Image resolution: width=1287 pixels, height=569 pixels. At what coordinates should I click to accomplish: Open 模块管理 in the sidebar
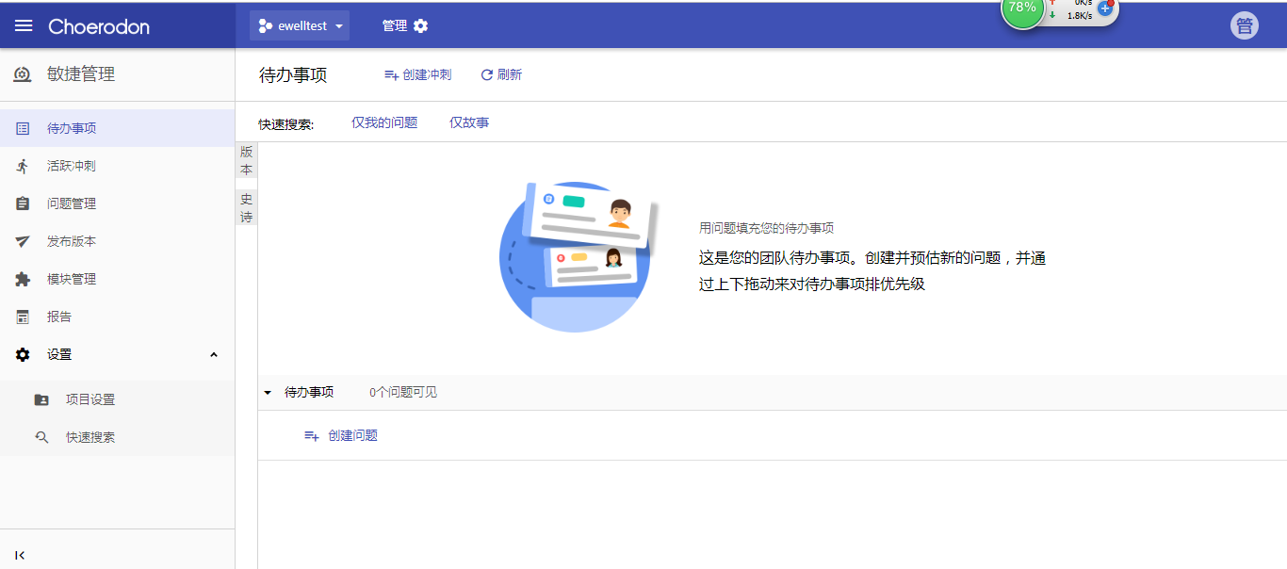118,279
